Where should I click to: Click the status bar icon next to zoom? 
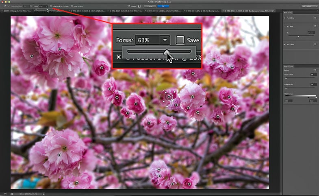click(x=12, y=194)
